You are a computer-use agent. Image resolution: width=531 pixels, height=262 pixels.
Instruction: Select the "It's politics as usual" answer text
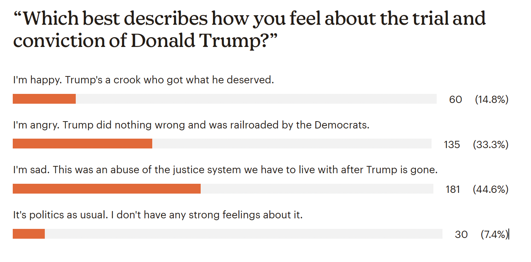tap(158, 215)
